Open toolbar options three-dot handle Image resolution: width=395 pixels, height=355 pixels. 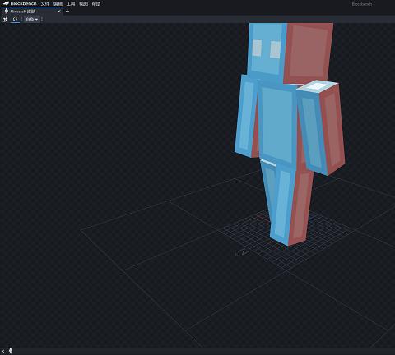tap(42, 19)
